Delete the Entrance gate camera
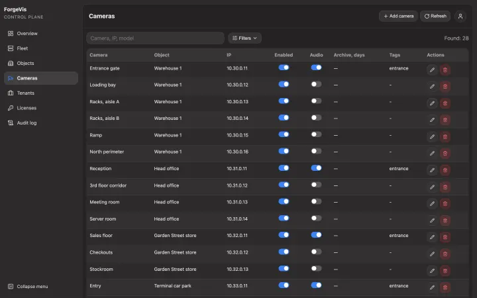 coord(445,70)
